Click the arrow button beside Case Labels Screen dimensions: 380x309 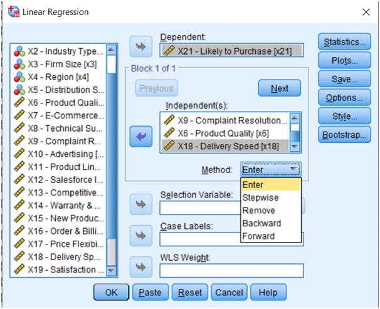(140, 236)
